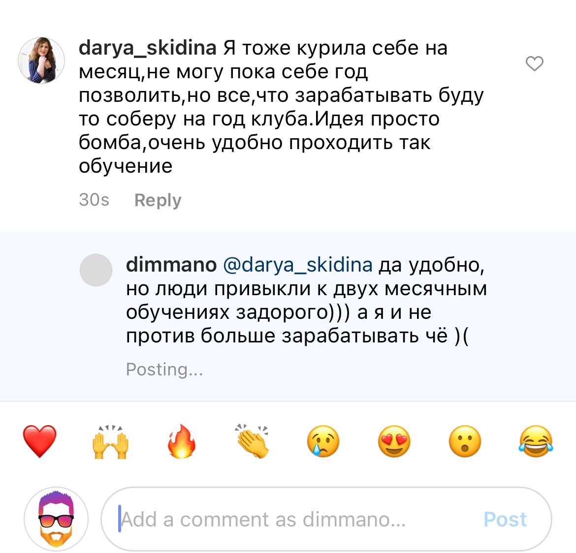Open darya_skidina's profile picture
Screen dimensions: 576x553
click(41, 60)
